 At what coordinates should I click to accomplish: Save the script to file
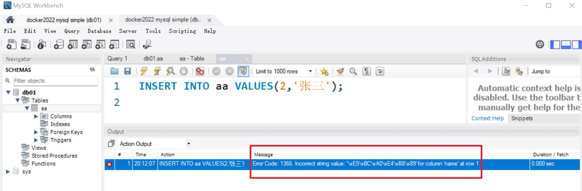(128, 71)
